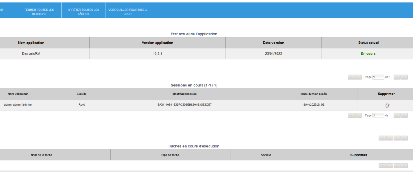Focus page number field below the sessions table
The width and height of the screenshot is (413, 172).
coord(378,115)
